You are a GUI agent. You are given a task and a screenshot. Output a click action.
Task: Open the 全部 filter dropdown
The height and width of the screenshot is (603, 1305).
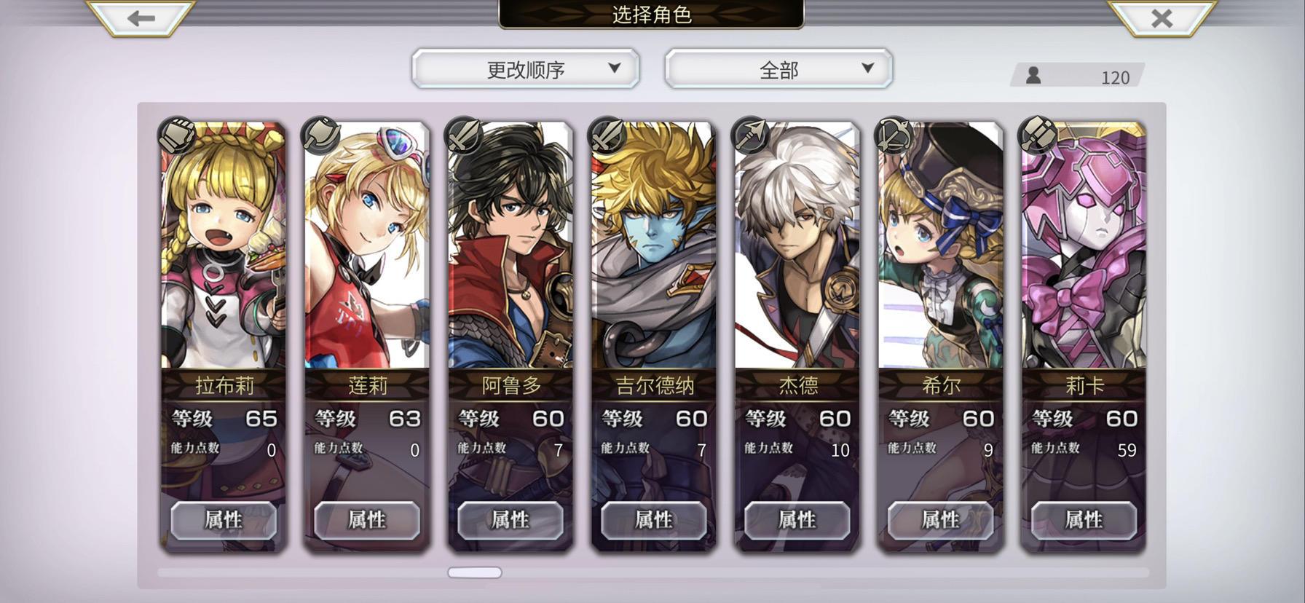point(778,69)
